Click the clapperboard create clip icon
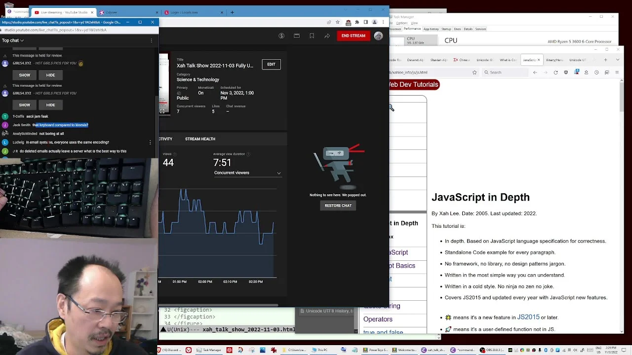The image size is (632, 355). click(x=297, y=35)
